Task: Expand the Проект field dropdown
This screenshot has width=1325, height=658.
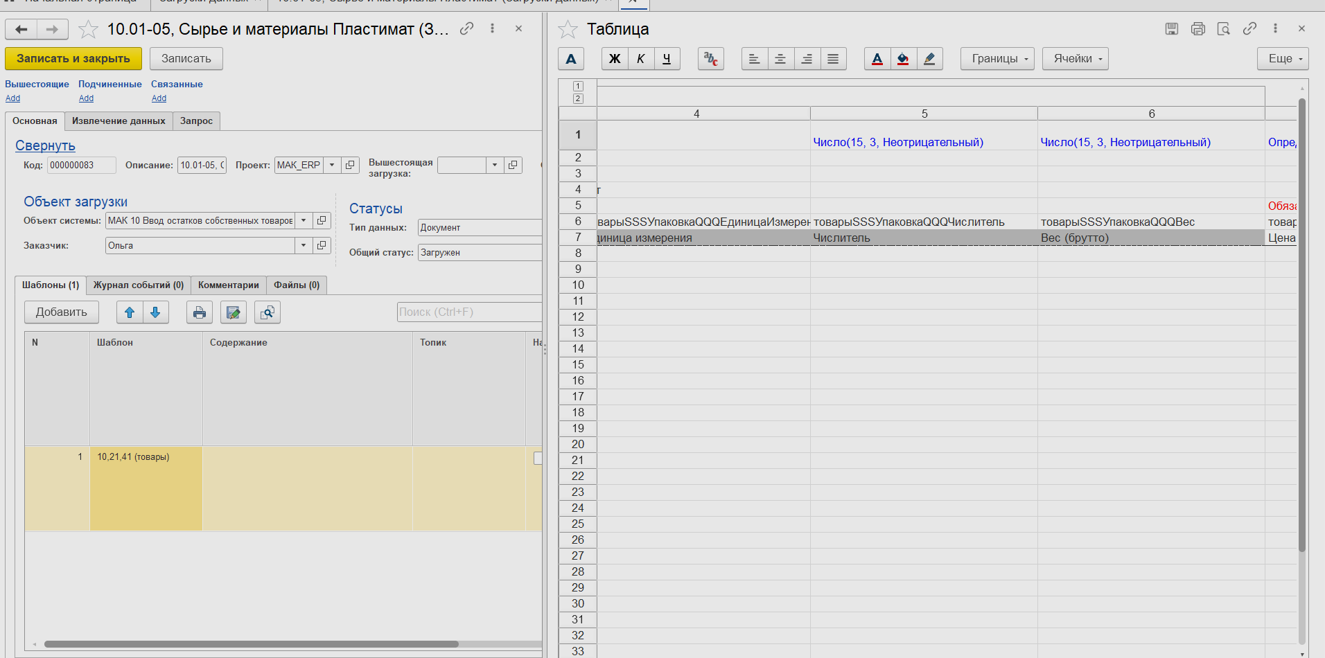Action: 332,165
